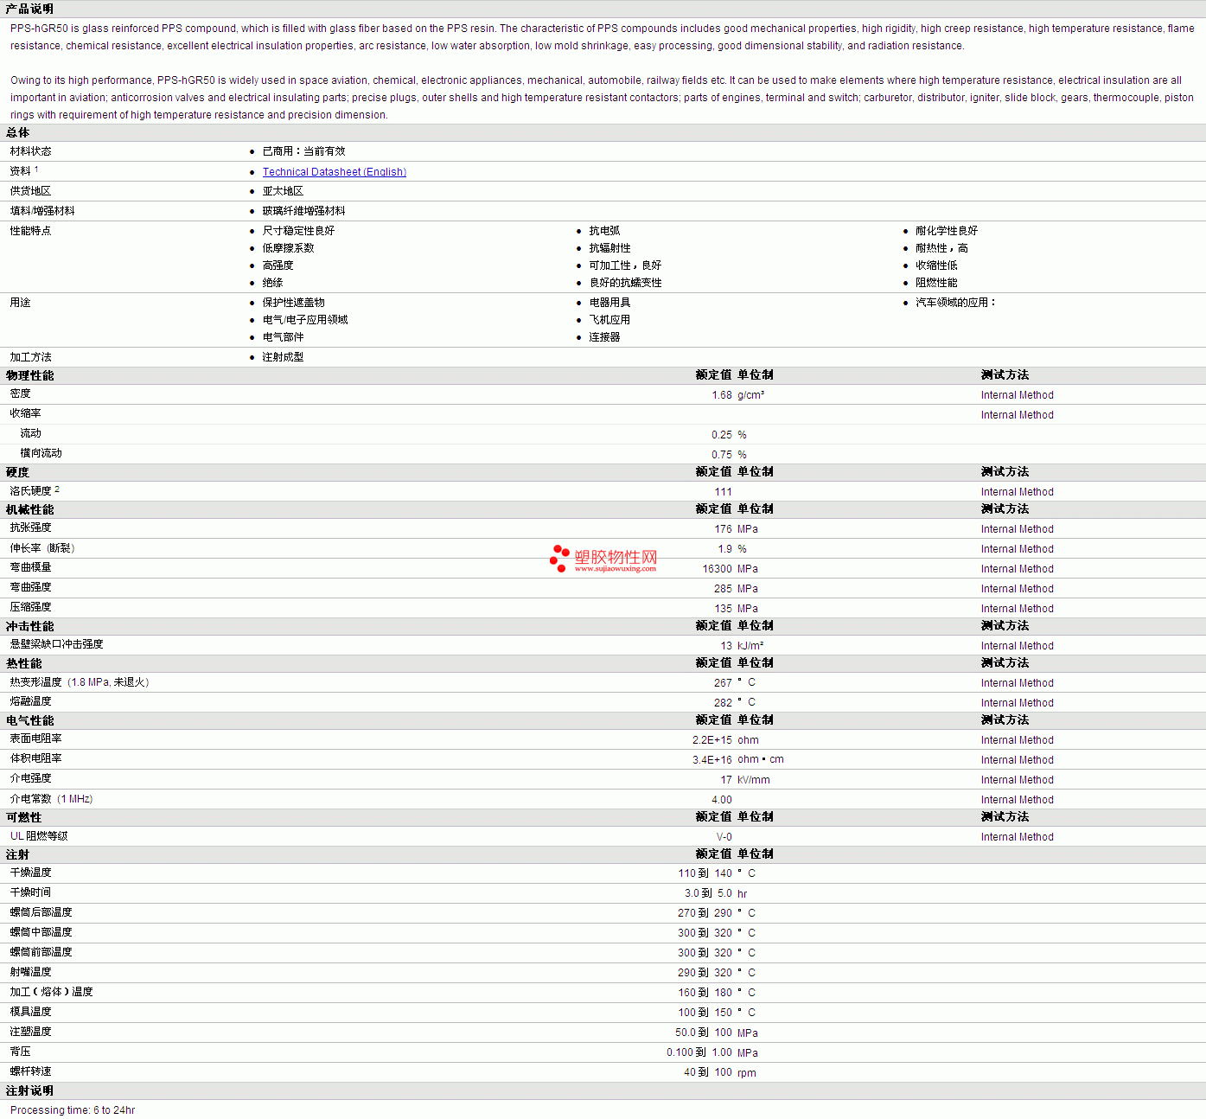Click the 流动 shrinkage value 0.25
The image size is (1206, 1119).
click(722, 435)
